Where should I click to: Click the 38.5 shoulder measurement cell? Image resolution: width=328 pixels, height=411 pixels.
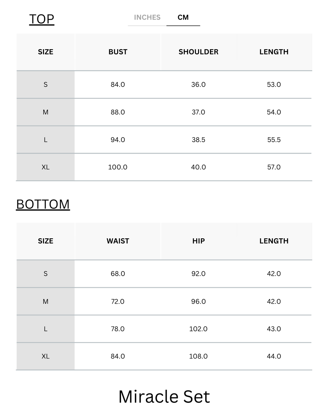(198, 140)
